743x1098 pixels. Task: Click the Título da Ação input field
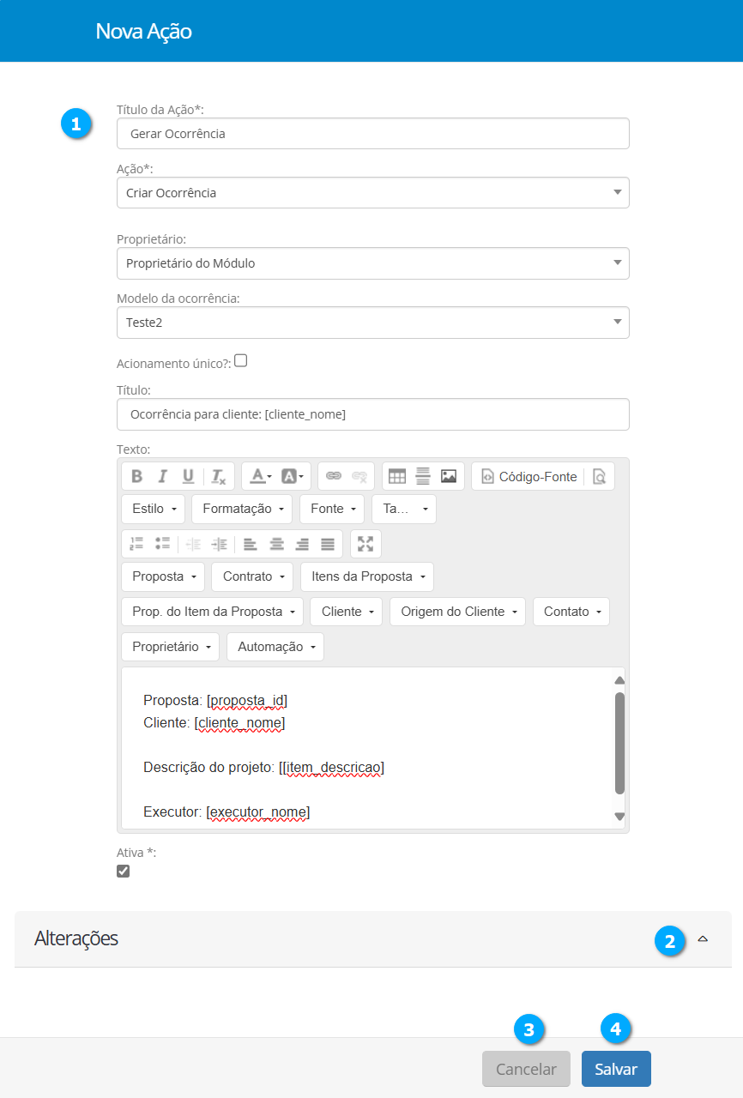(x=372, y=134)
